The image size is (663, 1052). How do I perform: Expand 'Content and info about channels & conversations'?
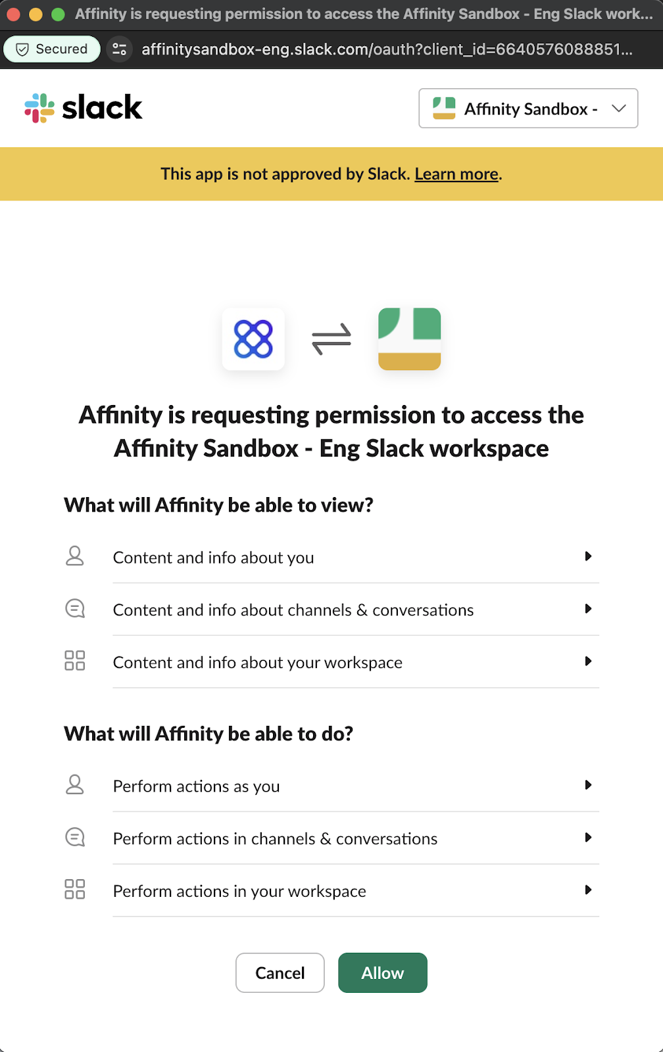point(588,609)
